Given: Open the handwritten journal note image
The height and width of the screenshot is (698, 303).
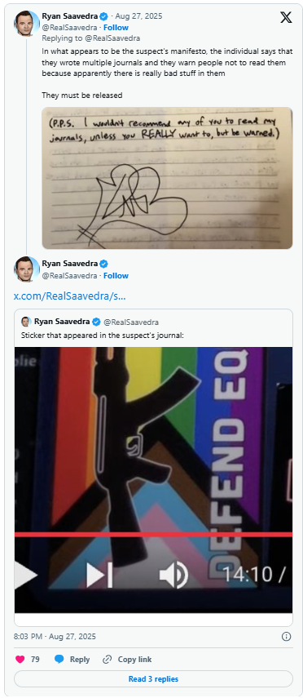Looking at the screenshot, I should [167, 178].
